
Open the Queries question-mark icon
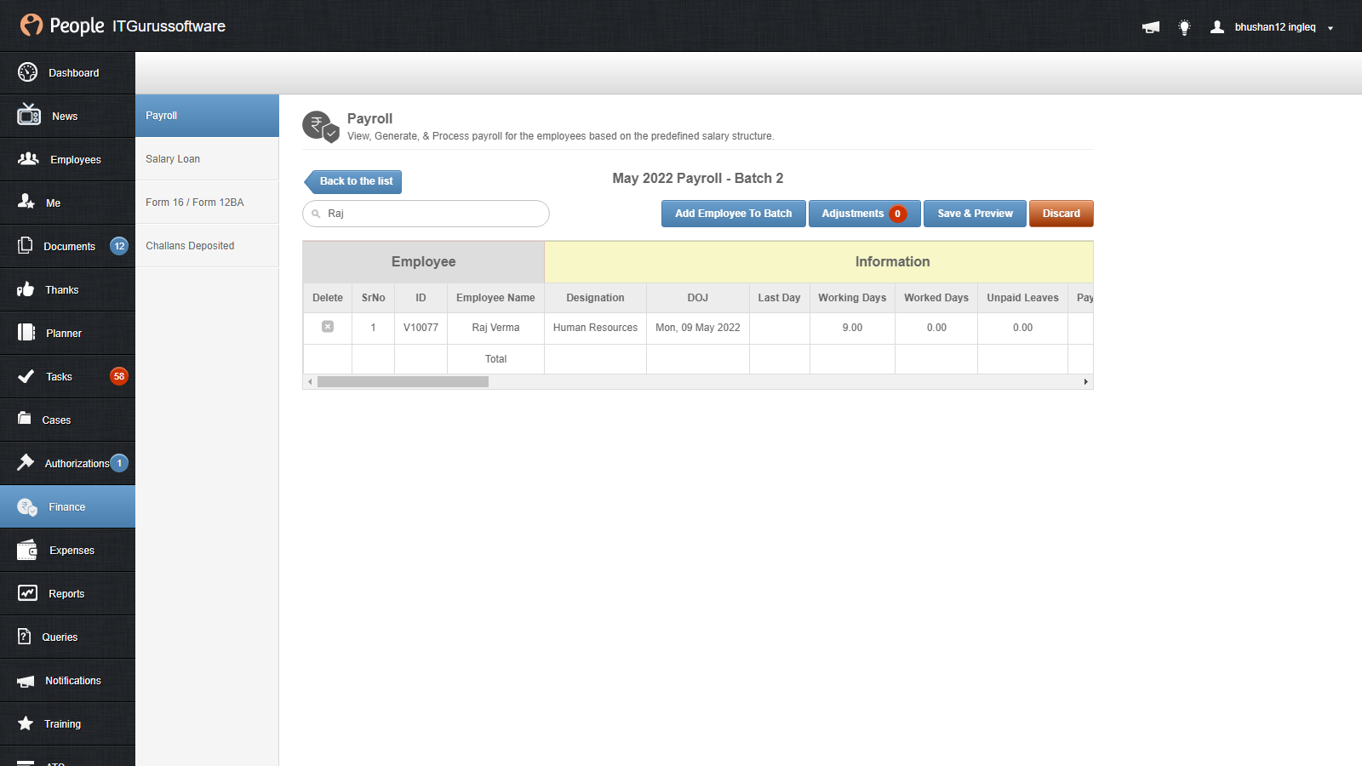[x=25, y=636]
